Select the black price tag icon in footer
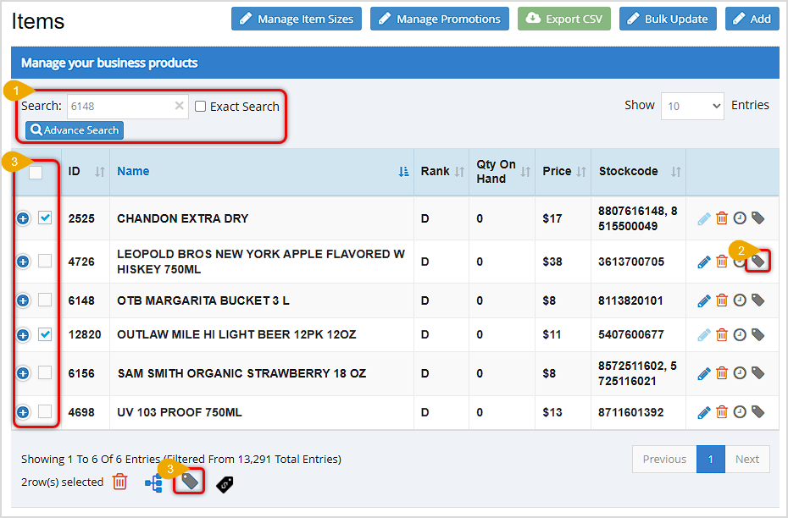 (224, 484)
